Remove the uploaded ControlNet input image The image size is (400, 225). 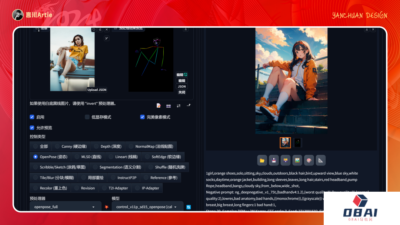(107, 30)
